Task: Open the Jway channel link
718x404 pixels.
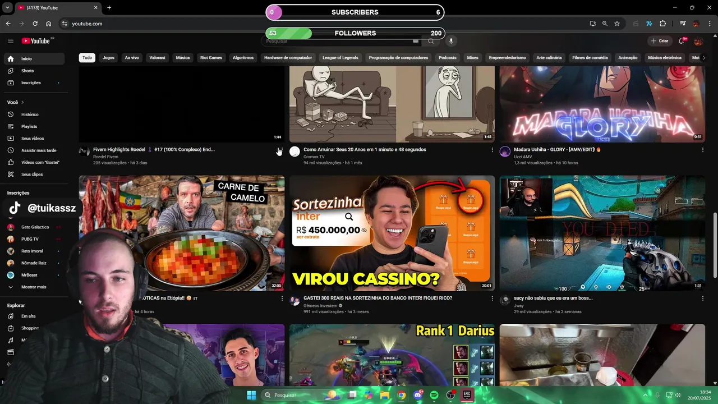Action: [x=519, y=305]
